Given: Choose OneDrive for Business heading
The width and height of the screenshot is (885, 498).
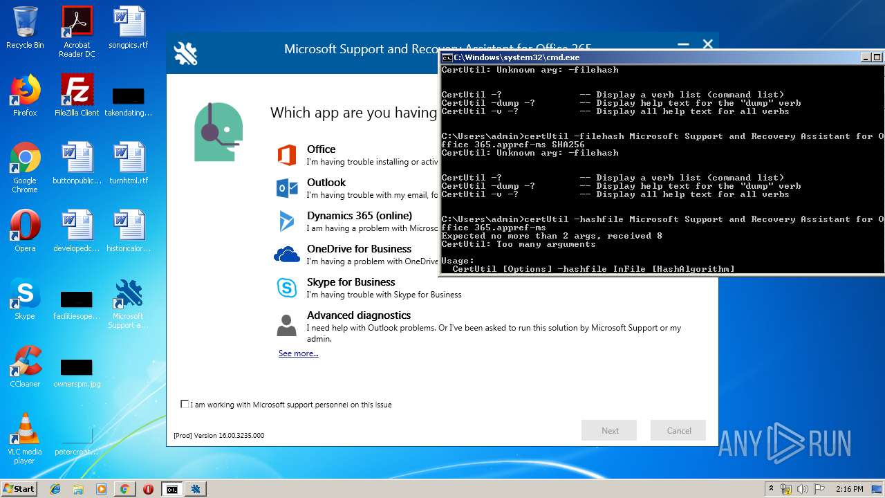Looking at the screenshot, I should [359, 248].
